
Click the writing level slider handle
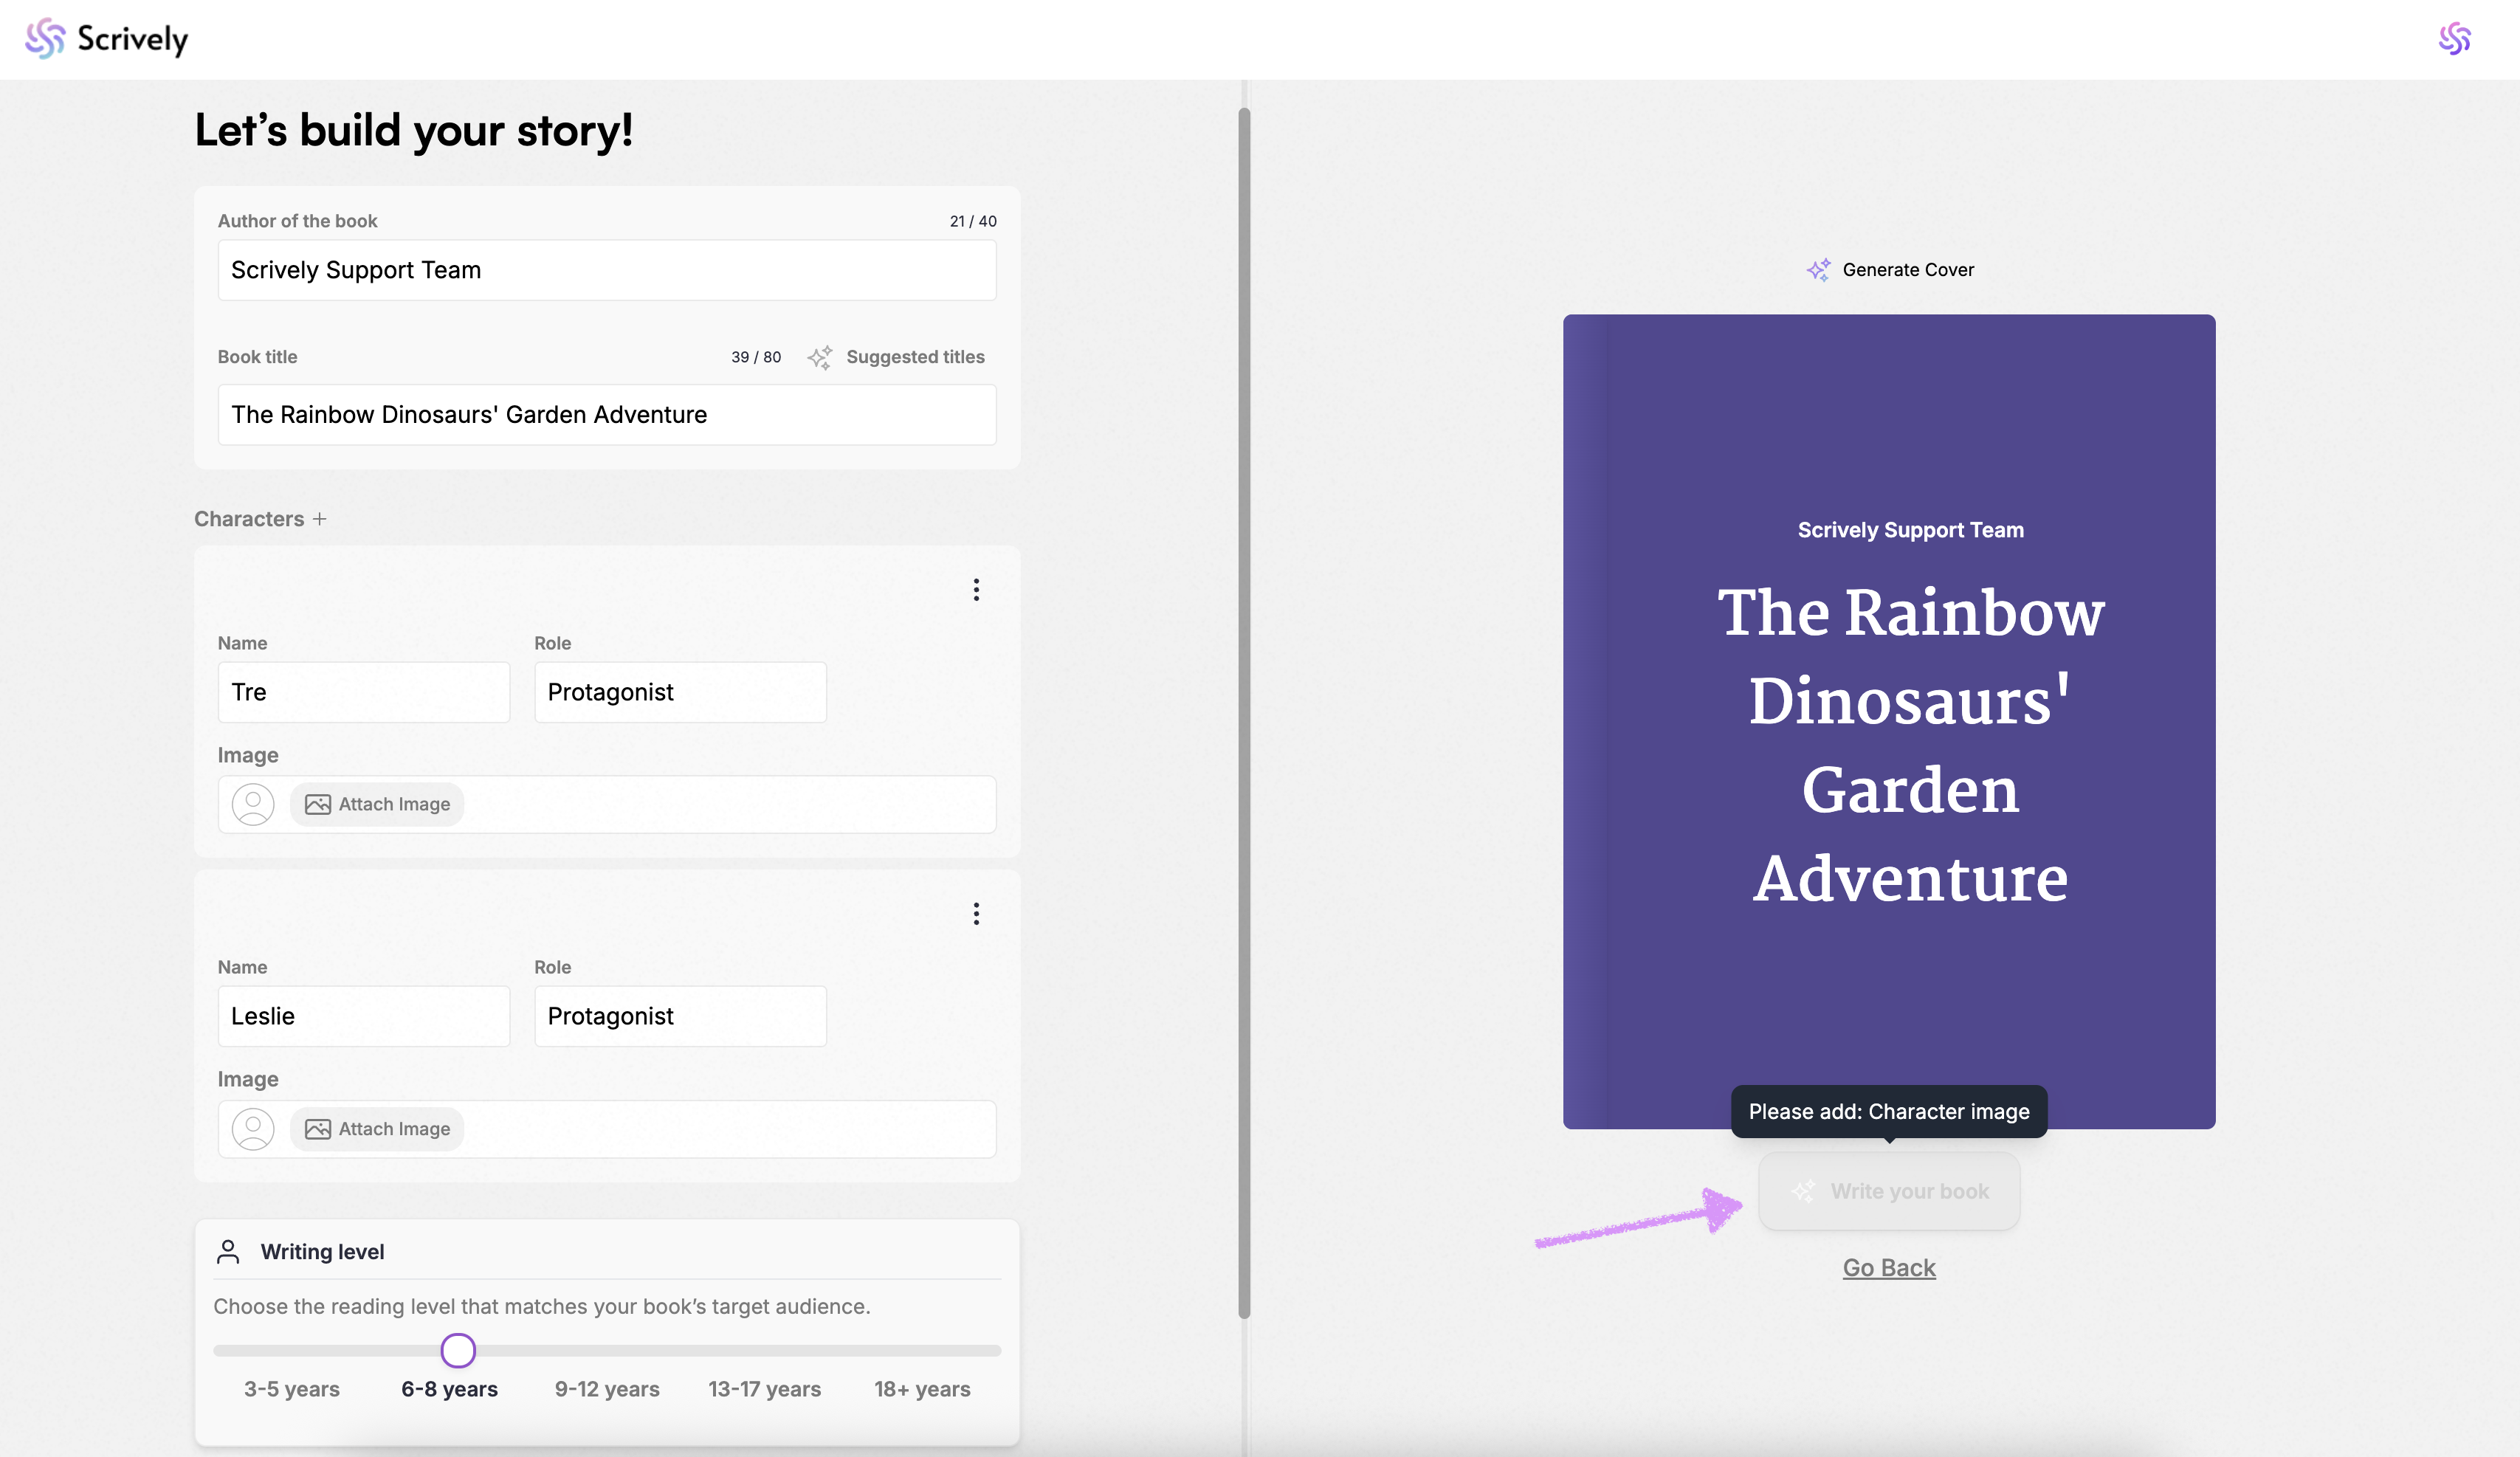coord(458,1350)
